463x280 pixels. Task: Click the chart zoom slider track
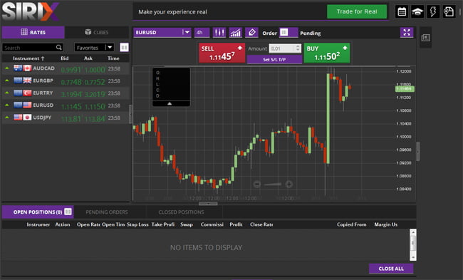(273, 185)
